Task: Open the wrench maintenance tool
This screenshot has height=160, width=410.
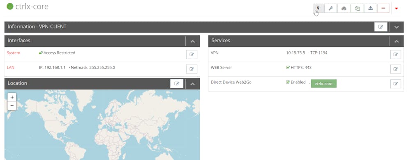Action: [330, 8]
